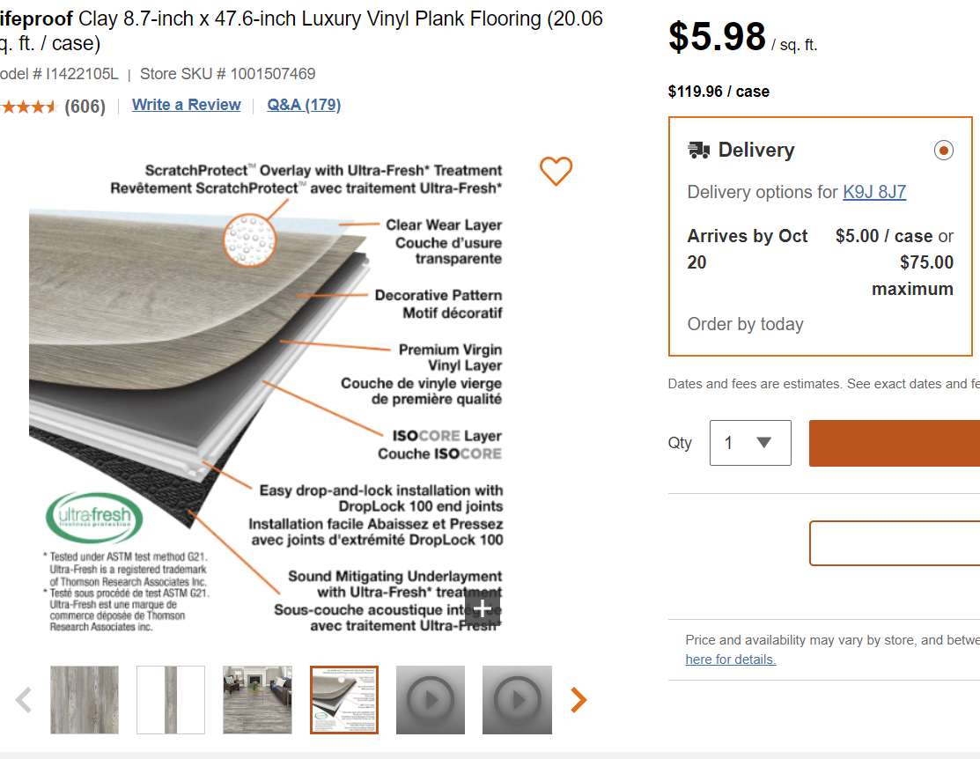The width and height of the screenshot is (980, 759).
Task: Click the star rating icons
Action: pos(28,107)
